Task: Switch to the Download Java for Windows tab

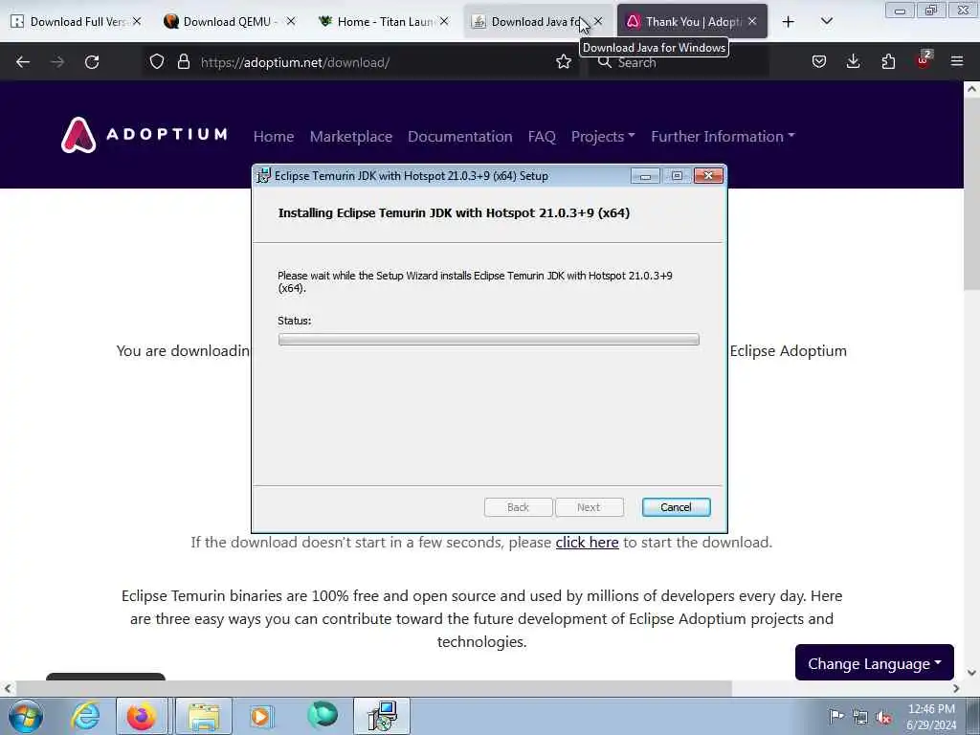Action: pos(538,21)
